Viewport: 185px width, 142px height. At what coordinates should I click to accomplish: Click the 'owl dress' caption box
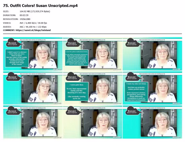point(136,92)
